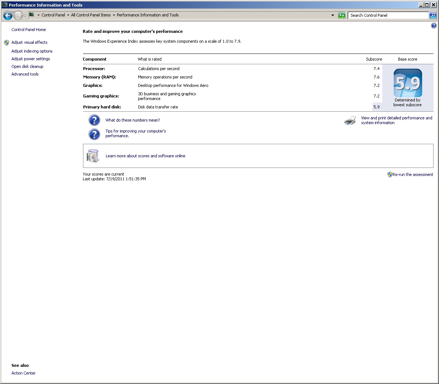
Task: Open "Learn more about scores and software online"
Action: tap(146, 156)
